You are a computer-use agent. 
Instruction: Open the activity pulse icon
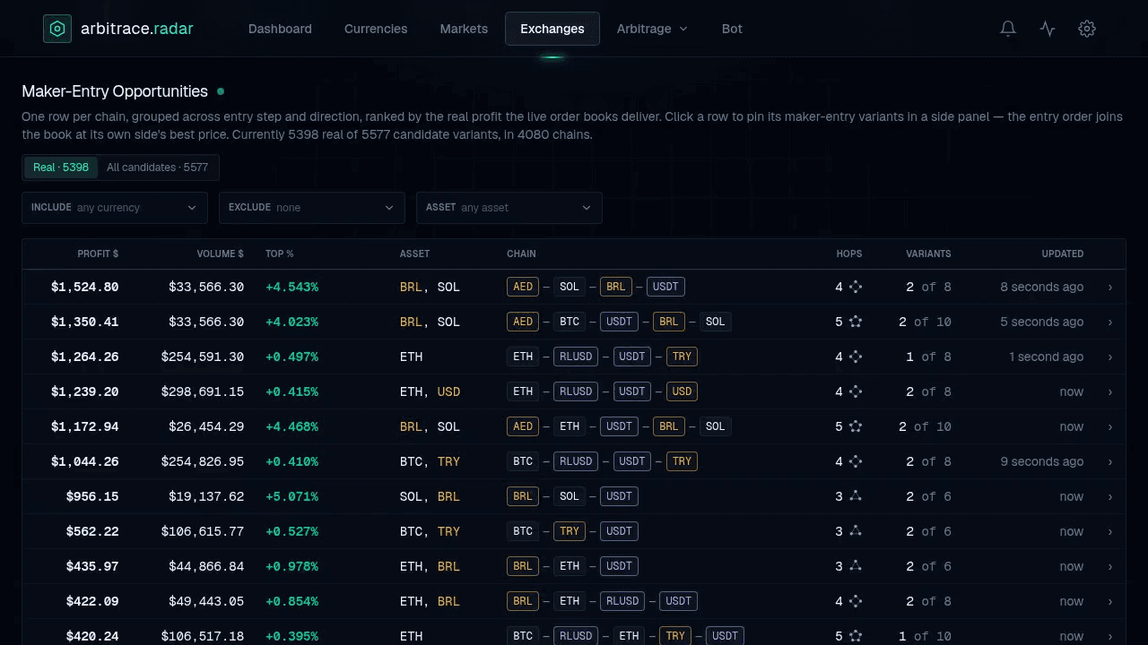pyautogui.click(x=1048, y=29)
